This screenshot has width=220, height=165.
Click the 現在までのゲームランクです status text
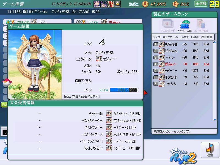[172, 131]
